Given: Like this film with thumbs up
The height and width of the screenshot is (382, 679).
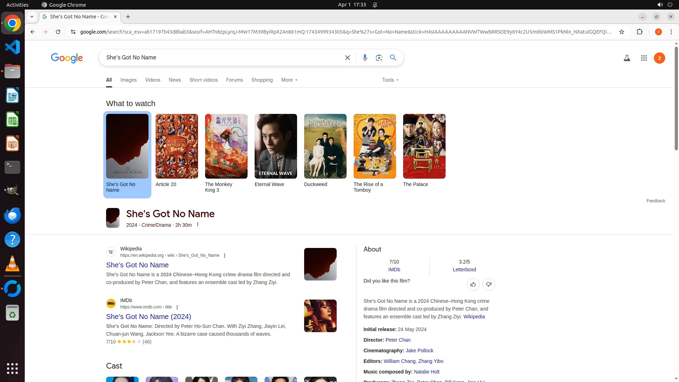Looking at the screenshot, I should point(473,284).
